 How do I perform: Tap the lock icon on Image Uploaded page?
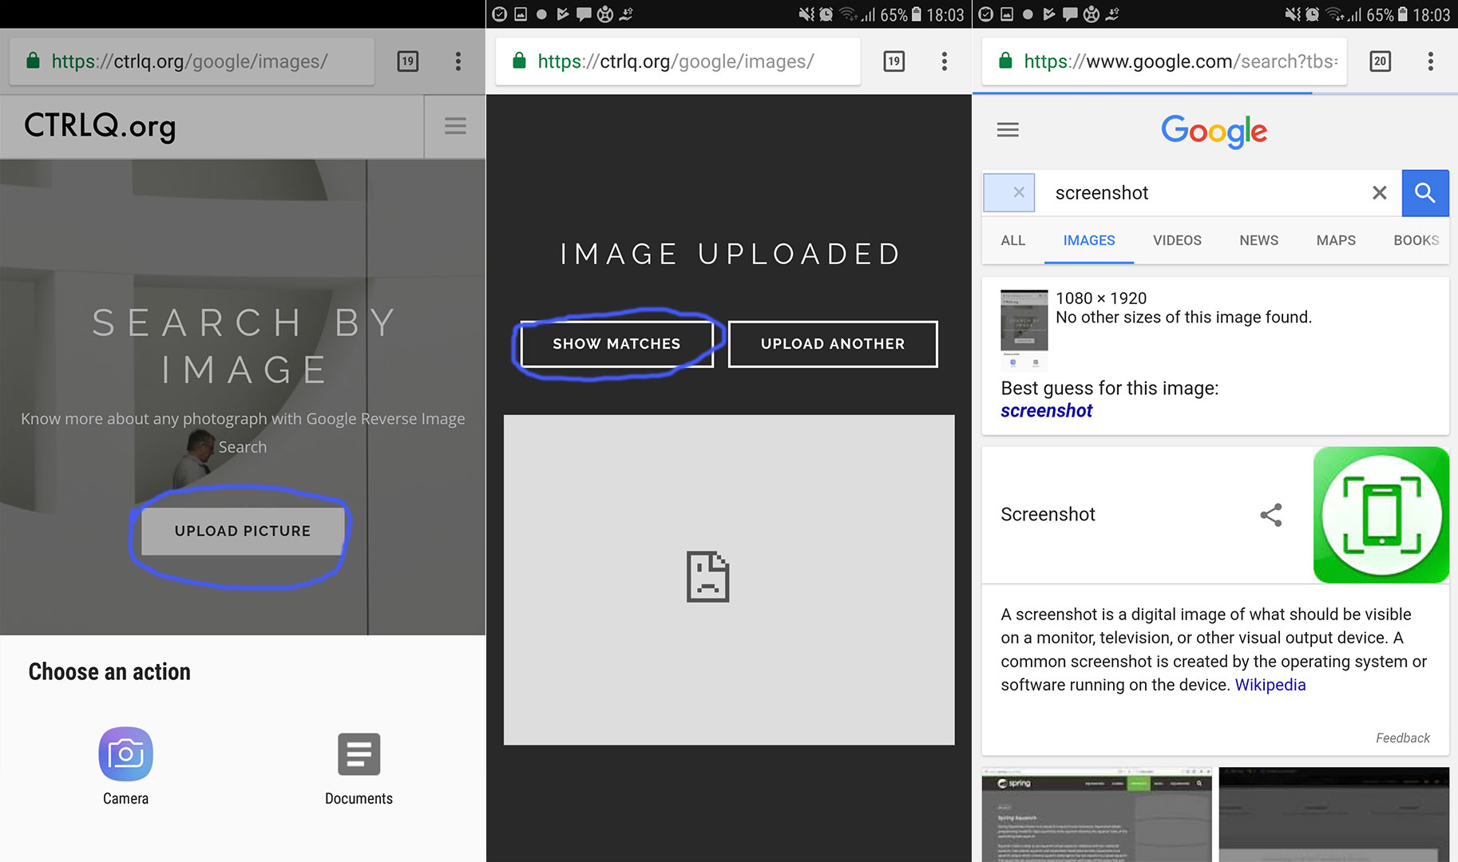tap(519, 61)
